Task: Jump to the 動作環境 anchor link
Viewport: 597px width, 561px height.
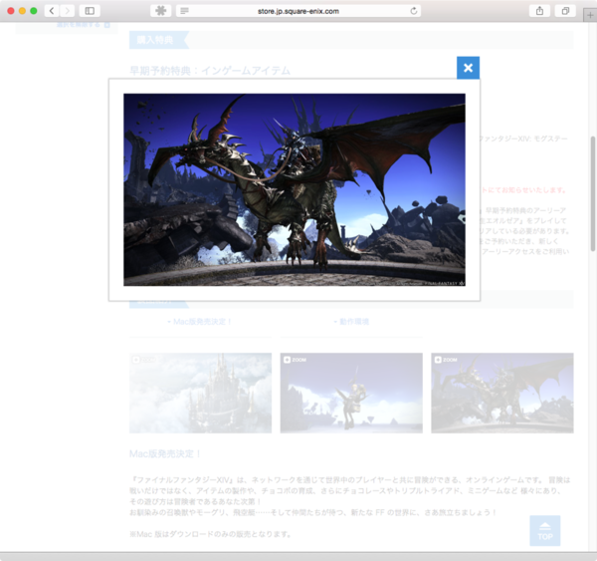Action: tap(351, 322)
